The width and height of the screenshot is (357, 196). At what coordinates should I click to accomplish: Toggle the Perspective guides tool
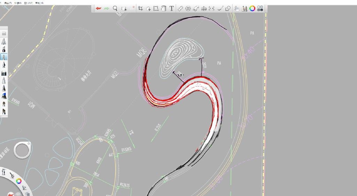(204, 9)
